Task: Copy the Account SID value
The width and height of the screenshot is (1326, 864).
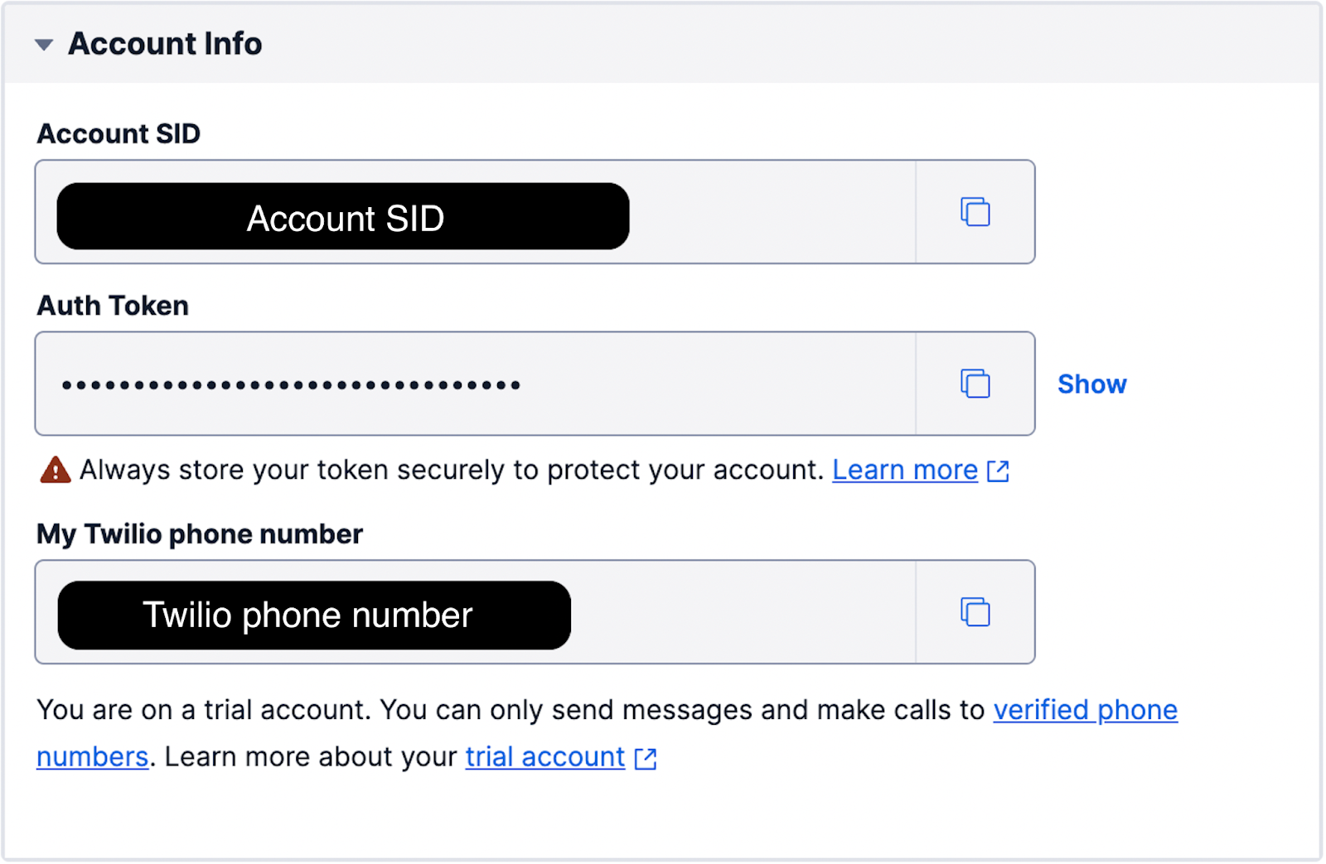Action: [x=975, y=212]
